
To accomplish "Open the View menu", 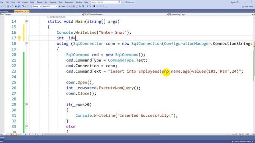I will click(x=13, y=2).
